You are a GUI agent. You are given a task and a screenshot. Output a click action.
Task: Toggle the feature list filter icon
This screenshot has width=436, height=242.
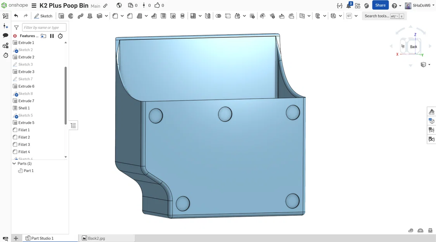coord(16,27)
